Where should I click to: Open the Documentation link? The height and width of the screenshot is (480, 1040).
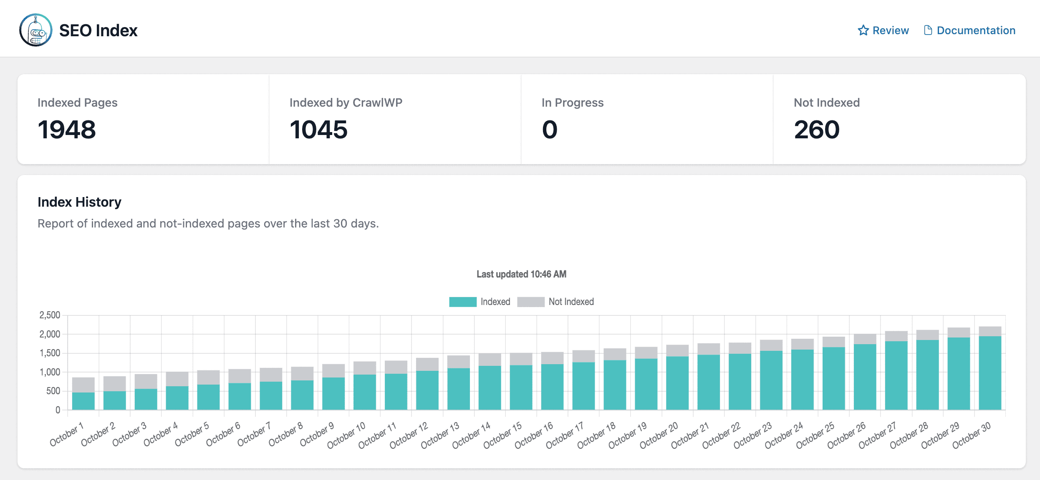pyautogui.click(x=976, y=30)
